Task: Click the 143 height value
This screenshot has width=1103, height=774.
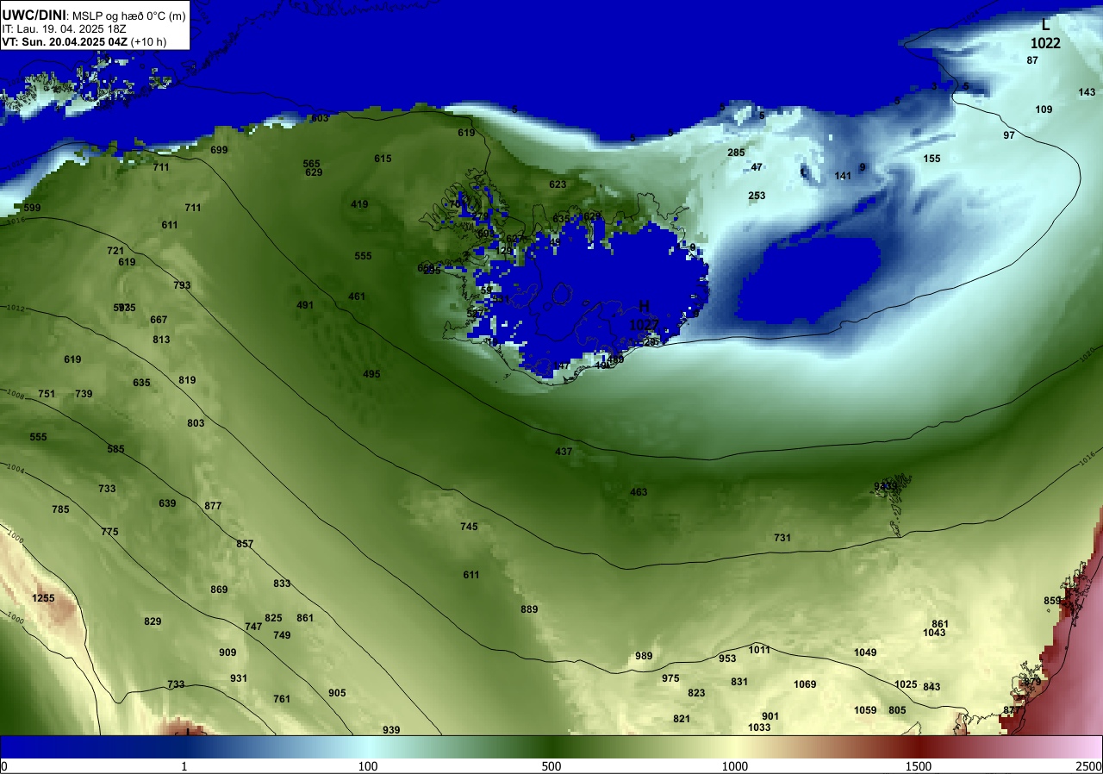Action: pos(1087,92)
